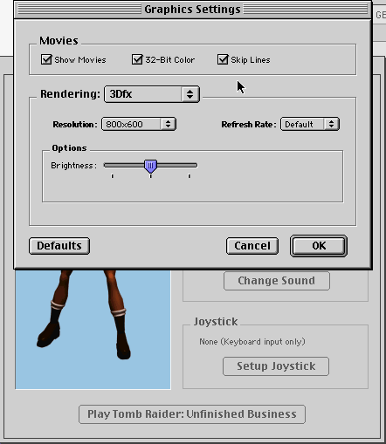Click the left end of Brightness track
The height and width of the screenshot is (444, 386).
106,166
